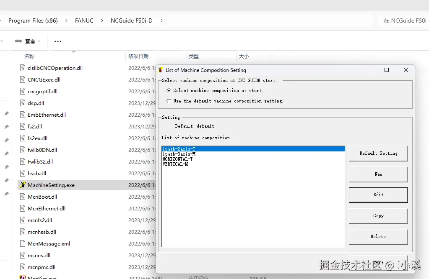Viewport: 429px width, 279px height.
Task: Click the fs2.dll file icon
Action: click(x=23, y=126)
